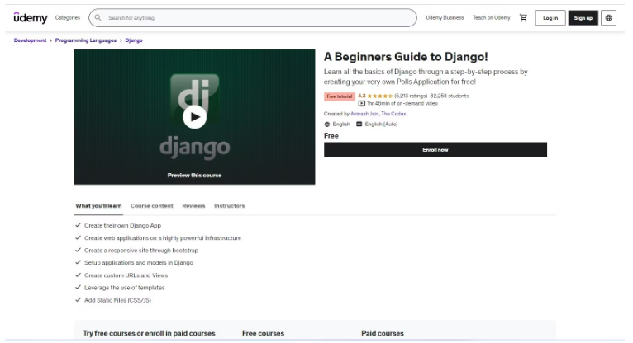This screenshot has width=633, height=343.
Task: Click the course title A Beginners Guide to Django!
Action: point(406,57)
